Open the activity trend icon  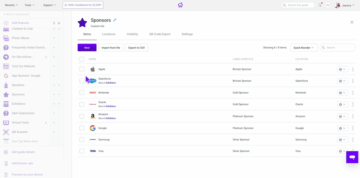point(328,5)
